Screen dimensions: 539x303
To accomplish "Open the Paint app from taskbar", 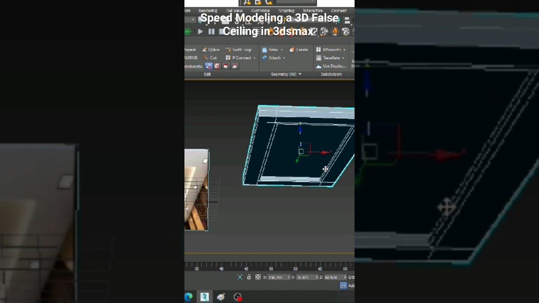I will point(221,297).
